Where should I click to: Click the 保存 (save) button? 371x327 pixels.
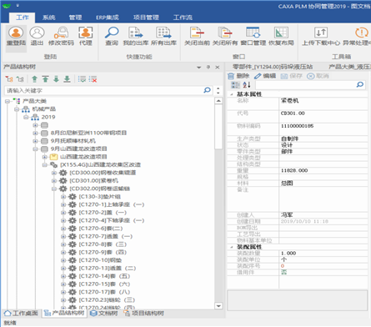(291, 76)
